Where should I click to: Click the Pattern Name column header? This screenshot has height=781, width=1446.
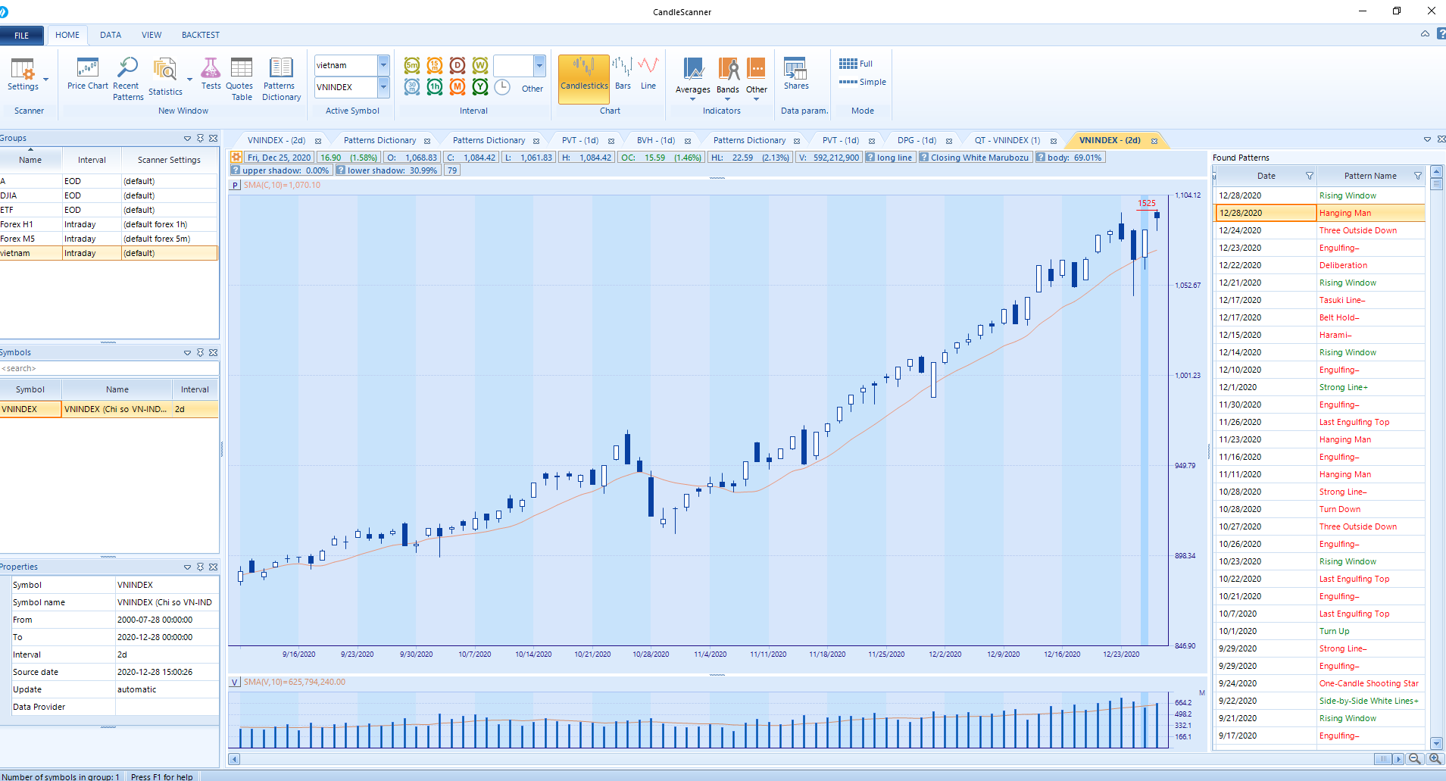pos(1369,176)
